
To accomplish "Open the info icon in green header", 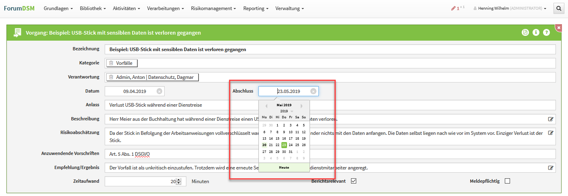I will 536,33.
